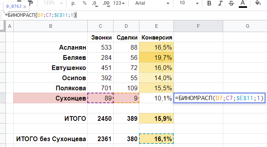This screenshot has height=147, width=267.
Task: Click the cell with value 109
Action: (126, 88)
